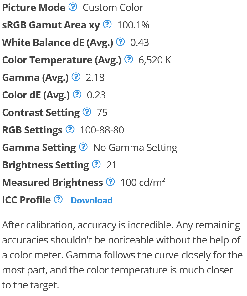
Task: Download the ICC Profile
Action: pos(92,200)
